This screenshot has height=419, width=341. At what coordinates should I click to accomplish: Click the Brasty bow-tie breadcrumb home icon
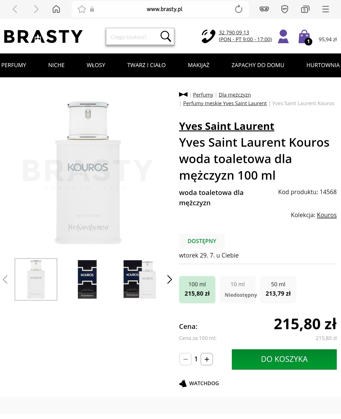pos(183,95)
